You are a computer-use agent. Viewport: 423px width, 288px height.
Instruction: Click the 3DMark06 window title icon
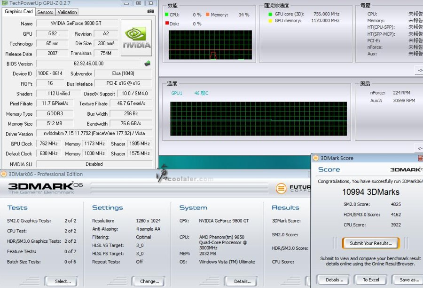4,174
